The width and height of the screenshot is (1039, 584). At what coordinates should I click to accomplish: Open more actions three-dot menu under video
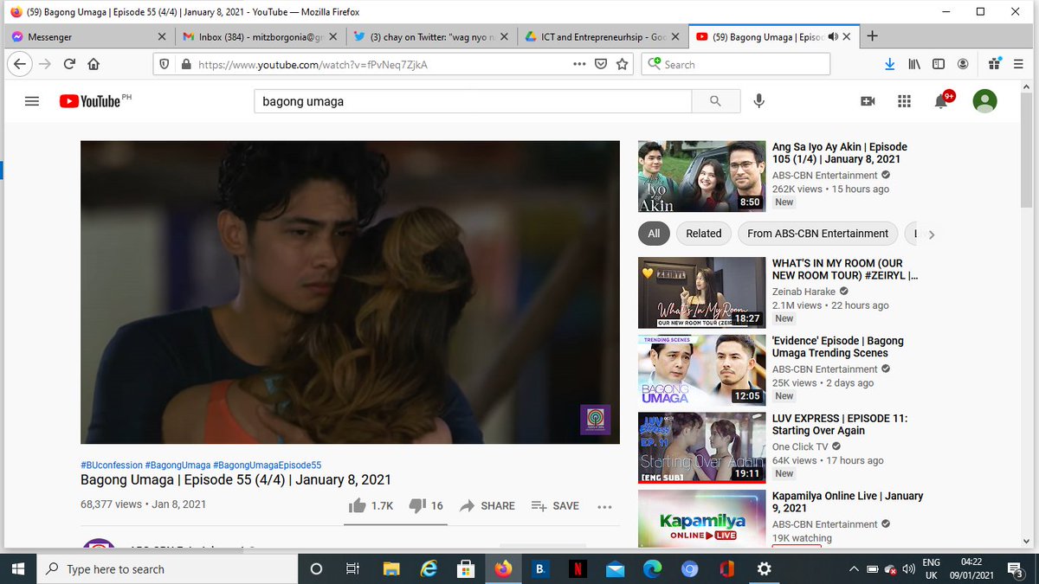point(604,506)
